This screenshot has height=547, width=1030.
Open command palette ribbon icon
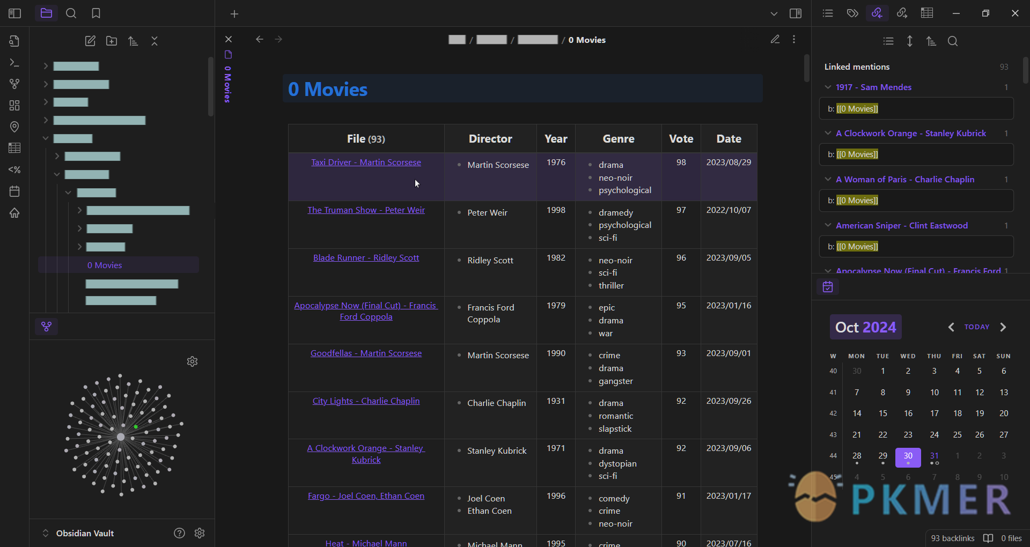click(x=14, y=63)
